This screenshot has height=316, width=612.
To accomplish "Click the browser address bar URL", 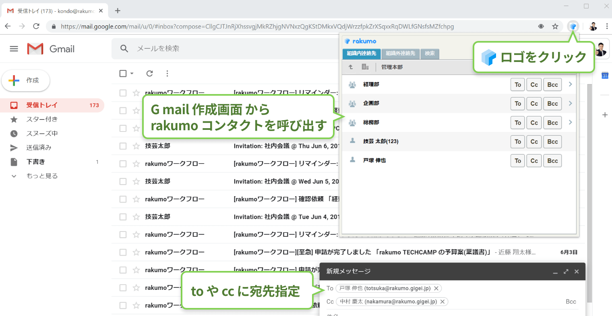I will tap(257, 27).
